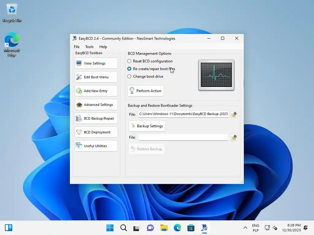
Task: Click the Restore Backup button
Action: click(146, 149)
